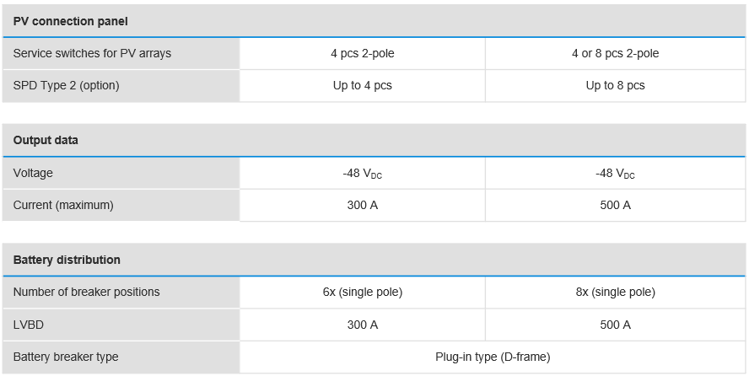Select the "4 or 8 pcs 2-pole" value

click(615, 54)
